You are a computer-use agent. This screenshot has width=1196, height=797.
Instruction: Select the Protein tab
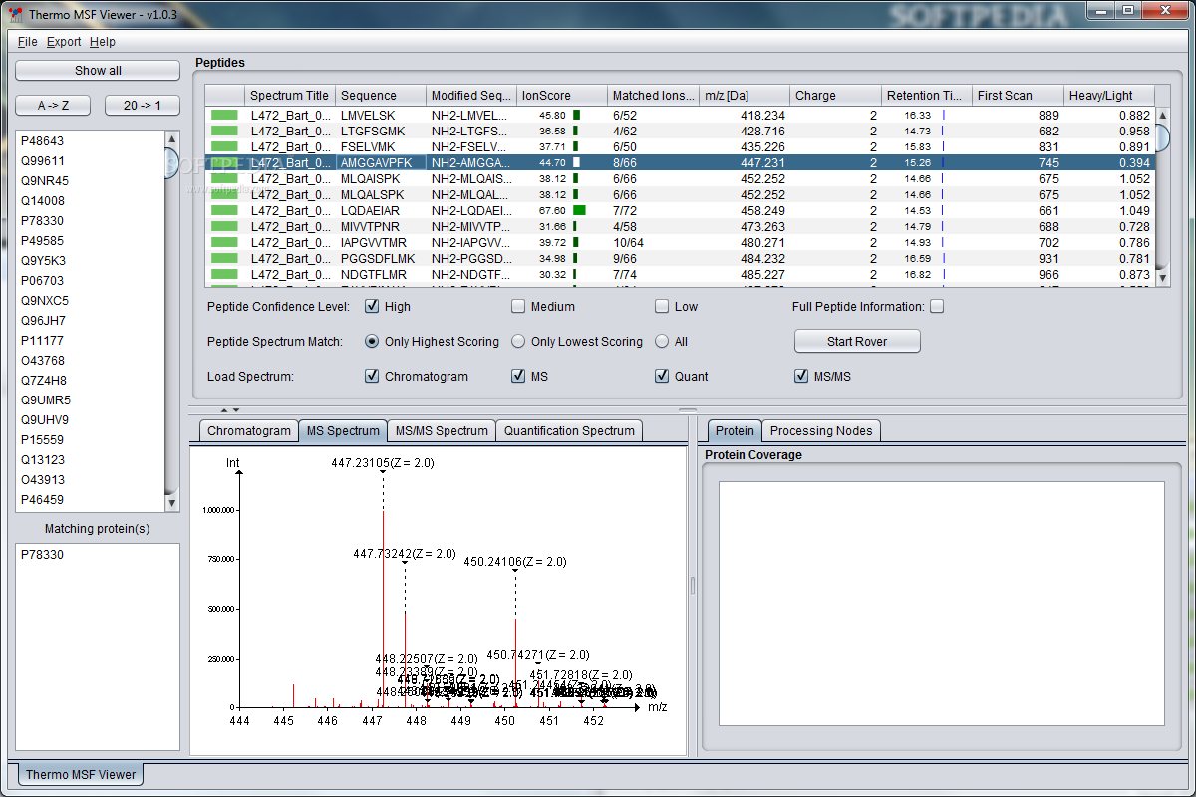click(x=735, y=430)
